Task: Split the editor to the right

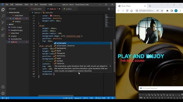Action: [109, 9]
